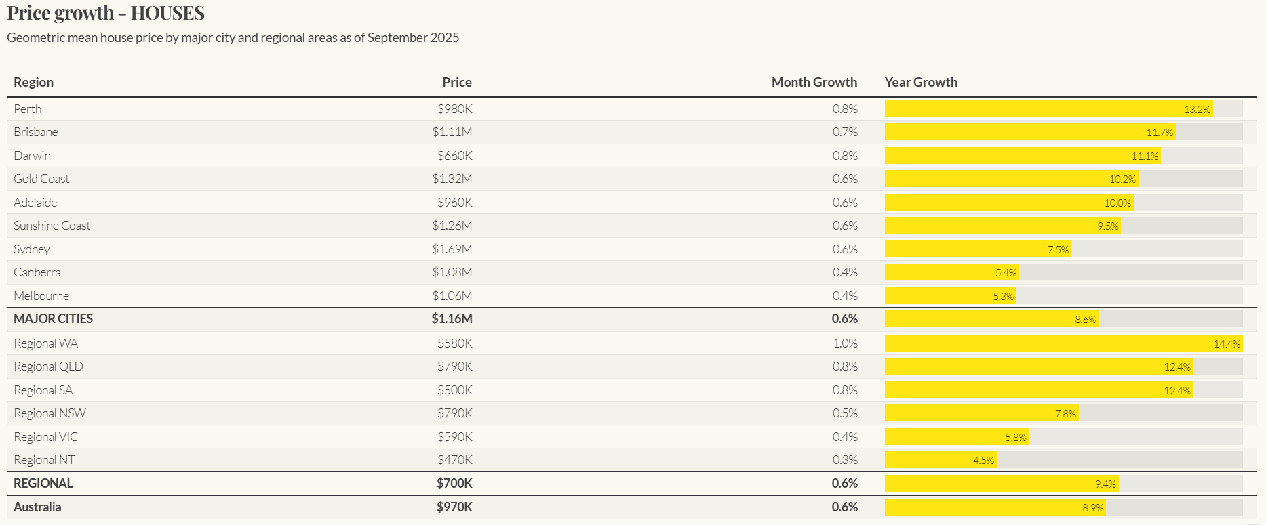
Task: Click Melbourne's 5.3% year growth bar
Action: pos(950,296)
